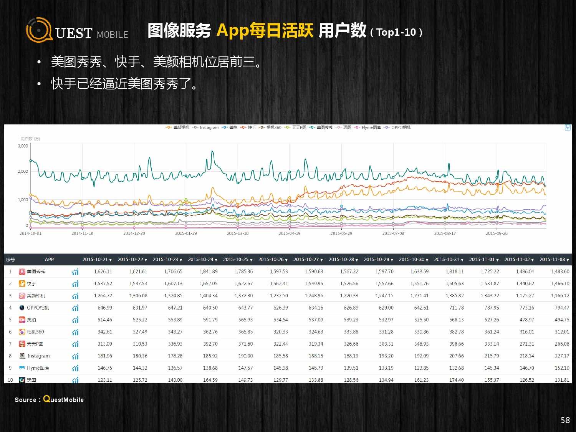The width and height of the screenshot is (576, 432).
Task: Open trend chart icon for Instagram row
Action: tap(75, 356)
